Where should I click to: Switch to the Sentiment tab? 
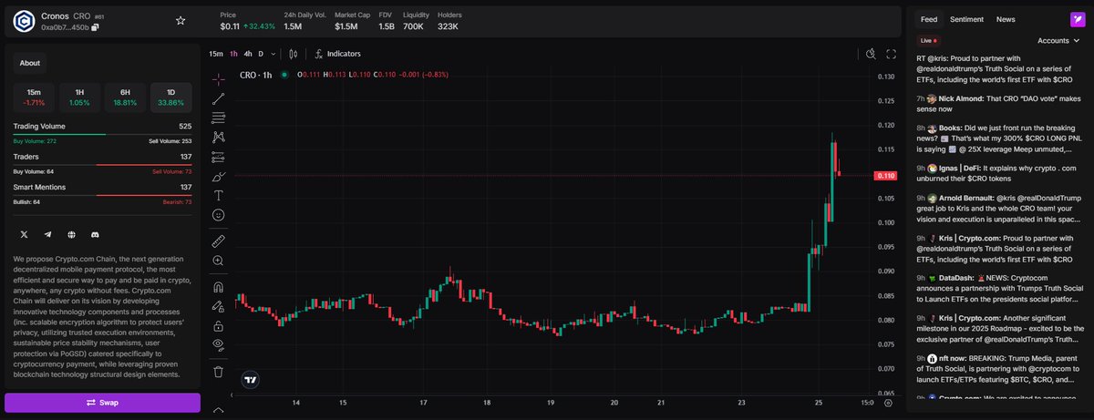pos(966,18)
